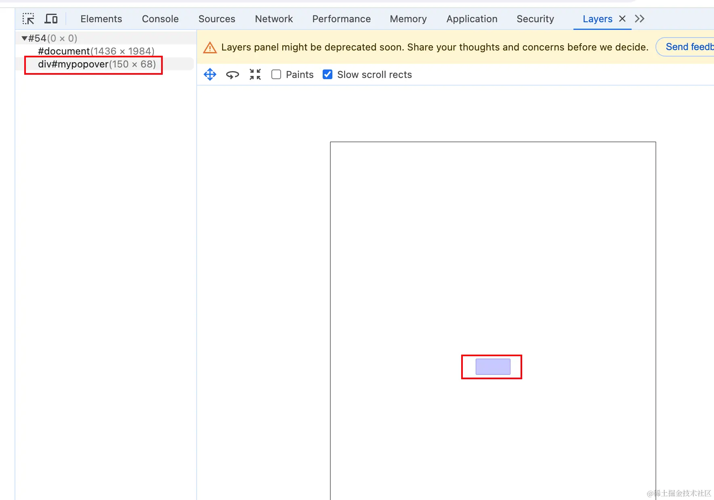Collapse the #54 layer tree node
The width and height of the screenshot is (714, 500).
click(x=24, y=38)
